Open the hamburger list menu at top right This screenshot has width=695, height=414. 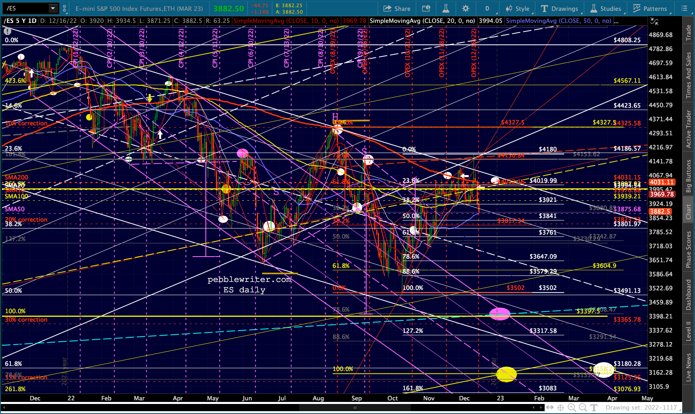click(685, 8)
